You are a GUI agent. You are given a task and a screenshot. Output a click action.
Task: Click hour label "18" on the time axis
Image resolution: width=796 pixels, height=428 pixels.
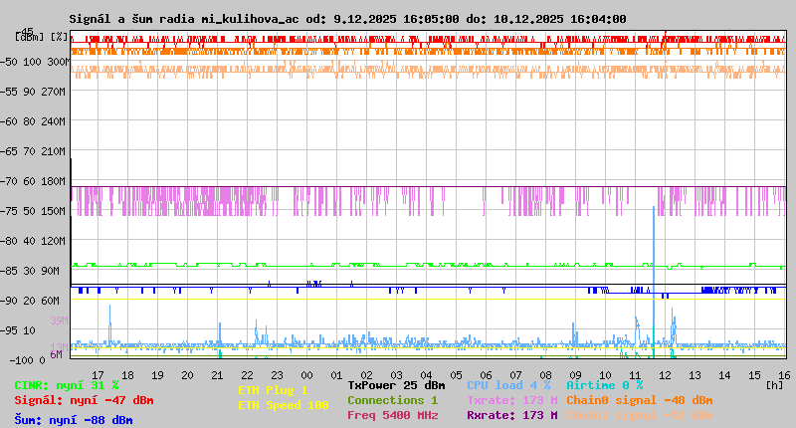(128, 375)
